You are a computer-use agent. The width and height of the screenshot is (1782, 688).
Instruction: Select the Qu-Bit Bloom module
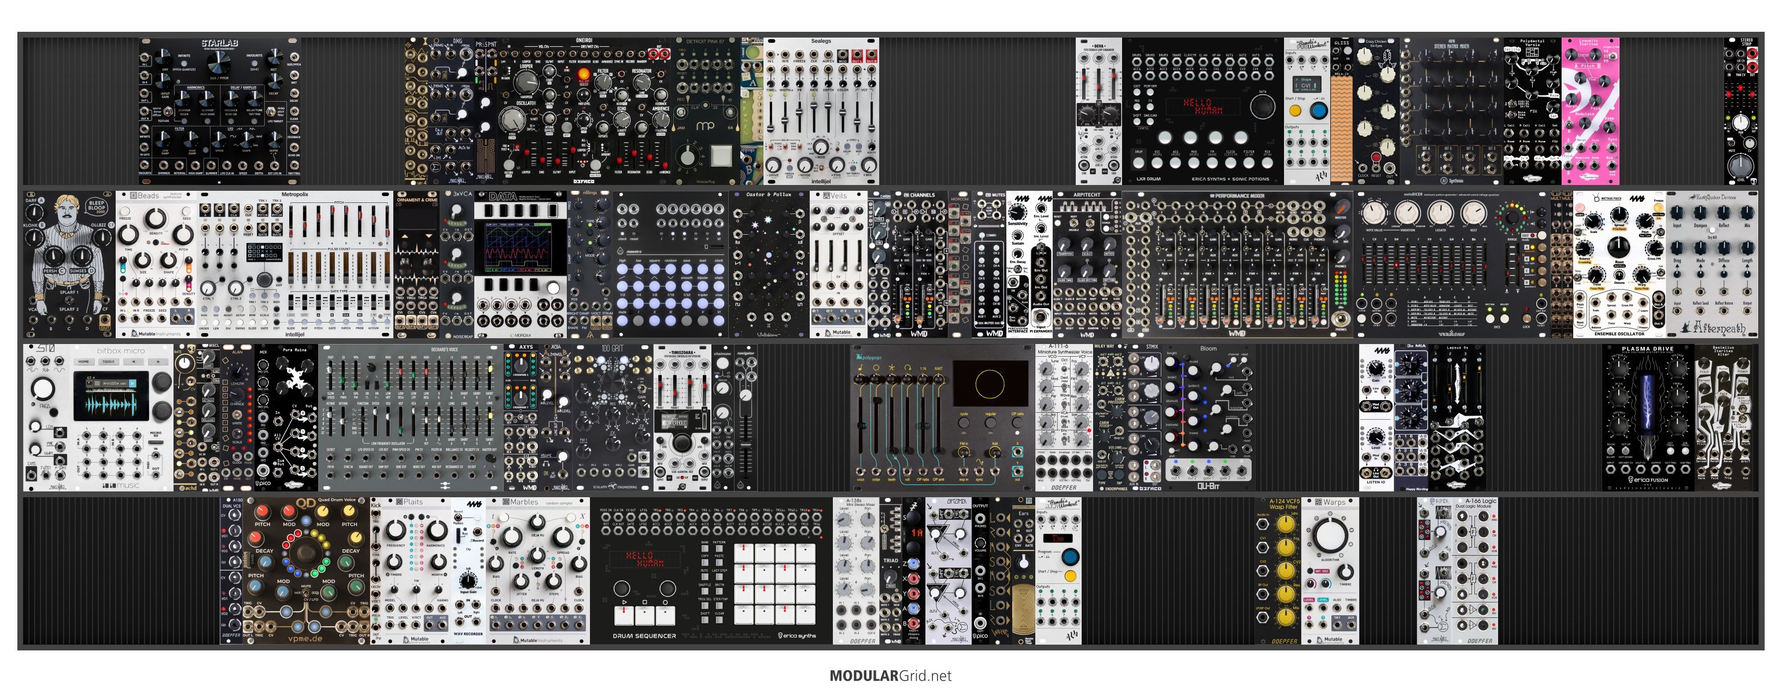point(1208,417)
